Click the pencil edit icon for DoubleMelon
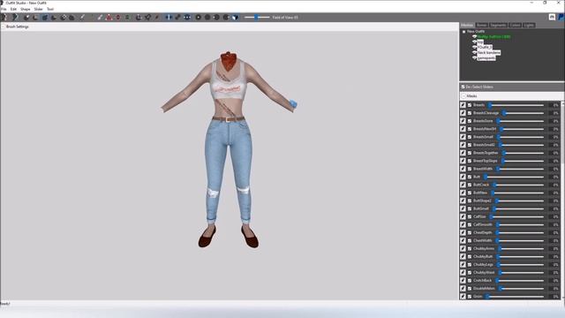 (x=463, y=289)
